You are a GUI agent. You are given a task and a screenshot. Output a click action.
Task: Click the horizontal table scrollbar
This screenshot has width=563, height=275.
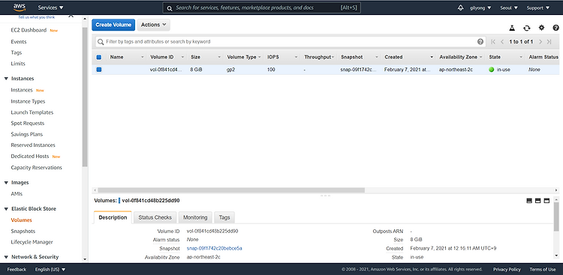[231, 190]
